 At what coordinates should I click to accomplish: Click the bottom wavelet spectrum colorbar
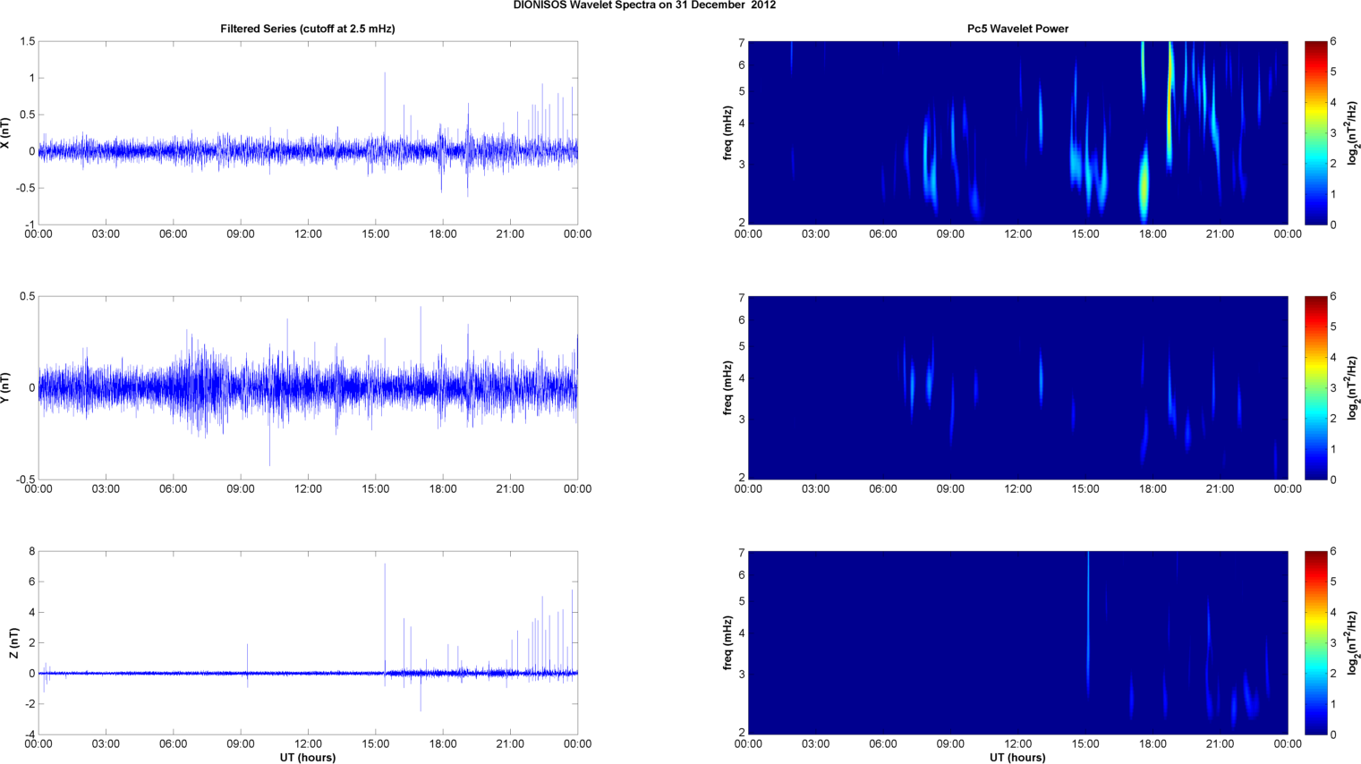point(1315,642)
